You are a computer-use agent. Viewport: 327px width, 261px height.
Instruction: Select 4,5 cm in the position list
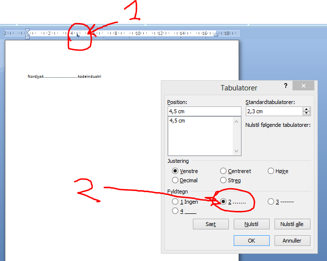177,121
